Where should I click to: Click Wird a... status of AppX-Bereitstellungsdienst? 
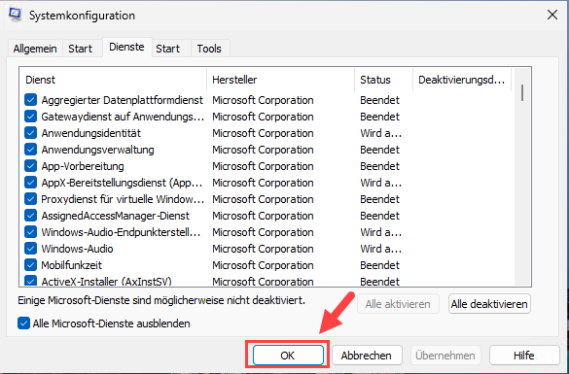(380, 183)
